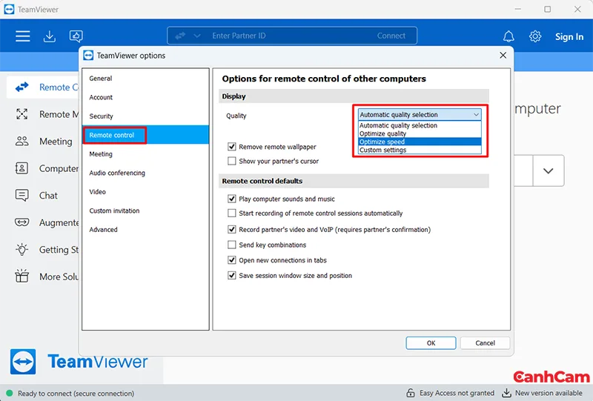Click the TeamViewer logo at bottom left
Image resolution: width=593 pixels, height=401 pixels.
[79, 362]
